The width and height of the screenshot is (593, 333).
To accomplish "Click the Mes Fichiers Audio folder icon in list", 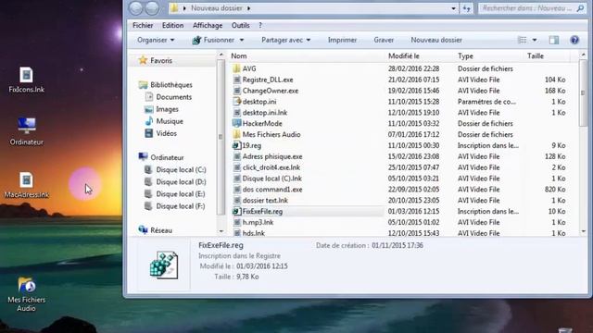I will 237,134.
